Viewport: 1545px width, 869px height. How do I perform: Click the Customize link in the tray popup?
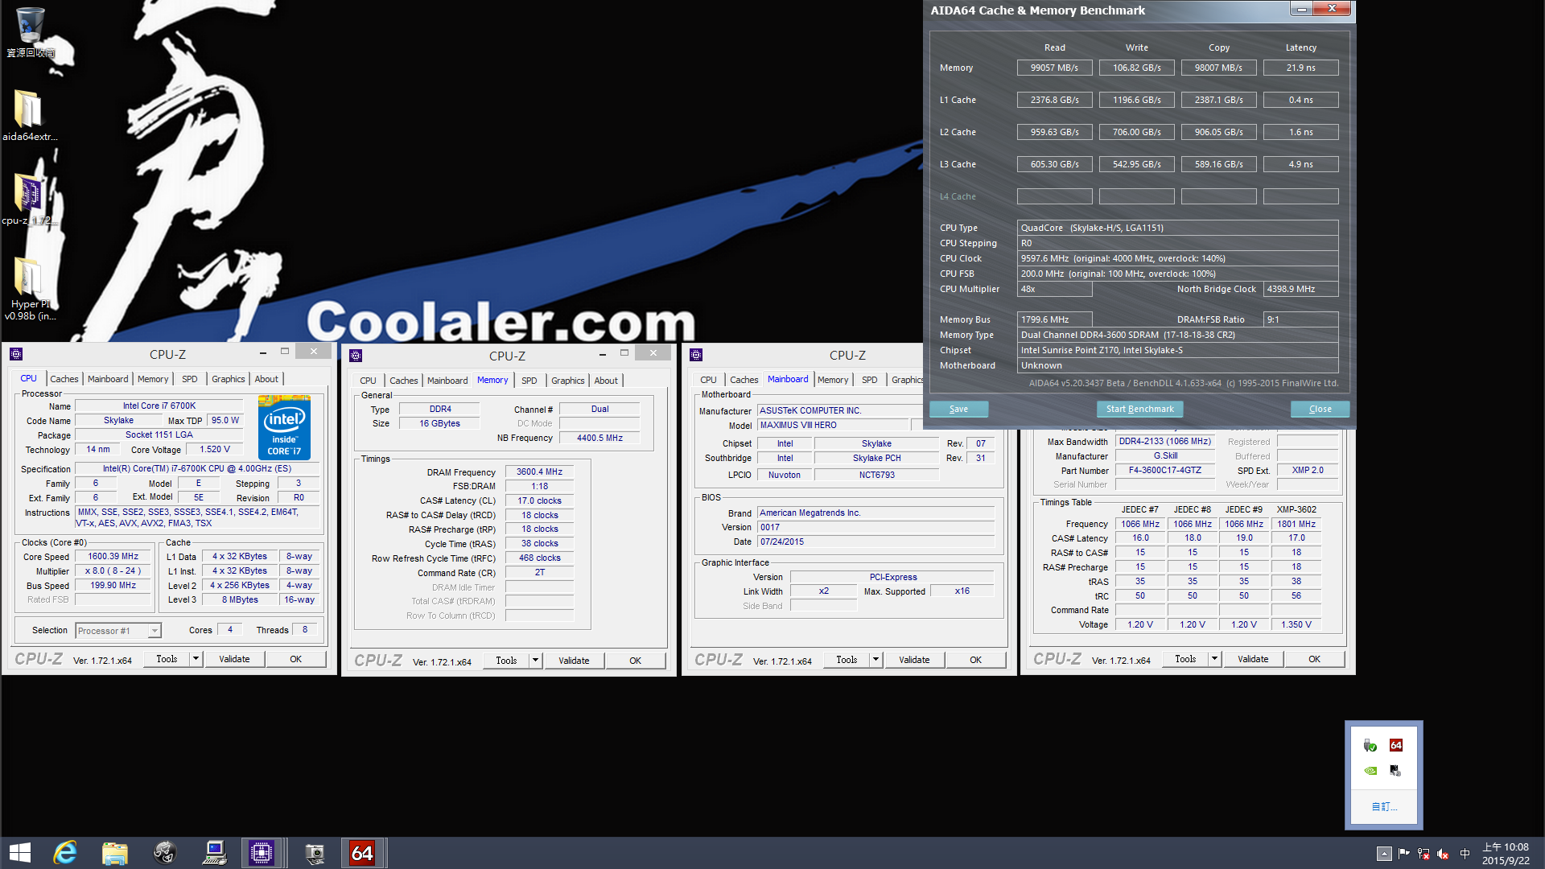(x=1384, y=806)
